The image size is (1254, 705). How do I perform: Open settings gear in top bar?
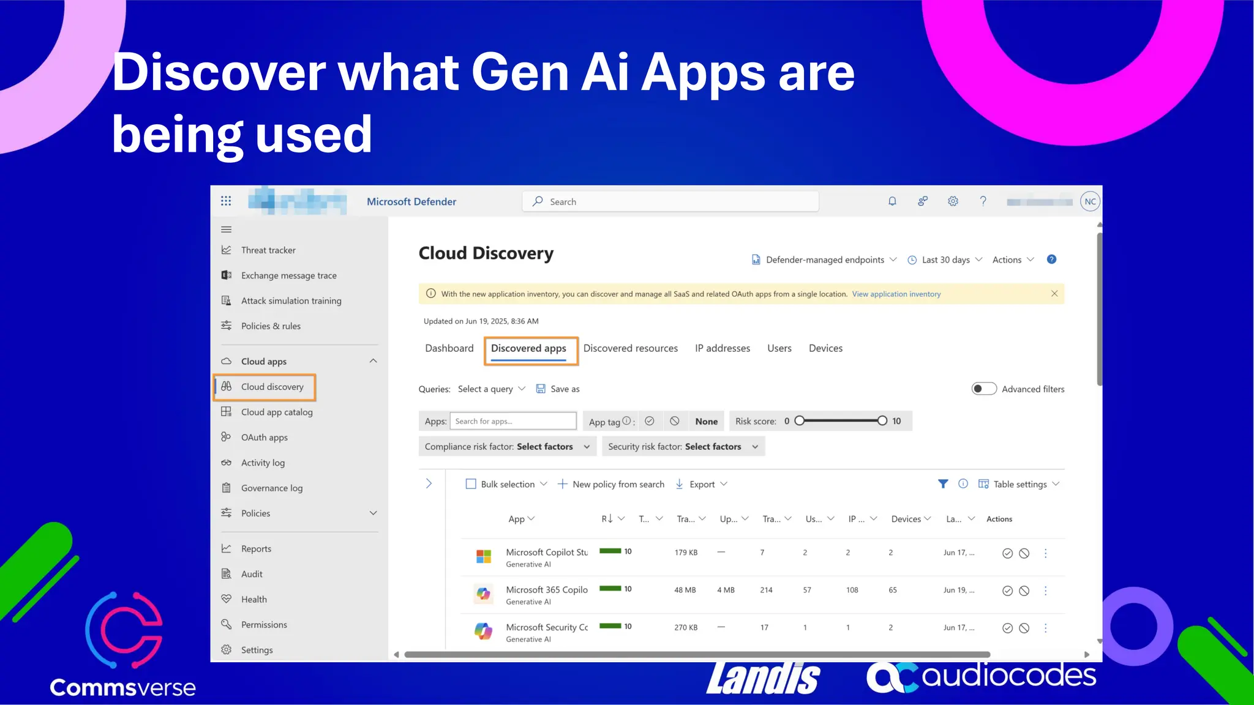953,201
